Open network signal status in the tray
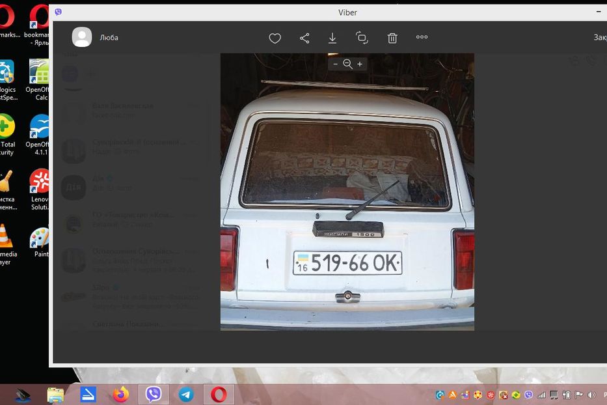Image resolution: width=607 pixels, height=405 pixels. tap(541, 395)
